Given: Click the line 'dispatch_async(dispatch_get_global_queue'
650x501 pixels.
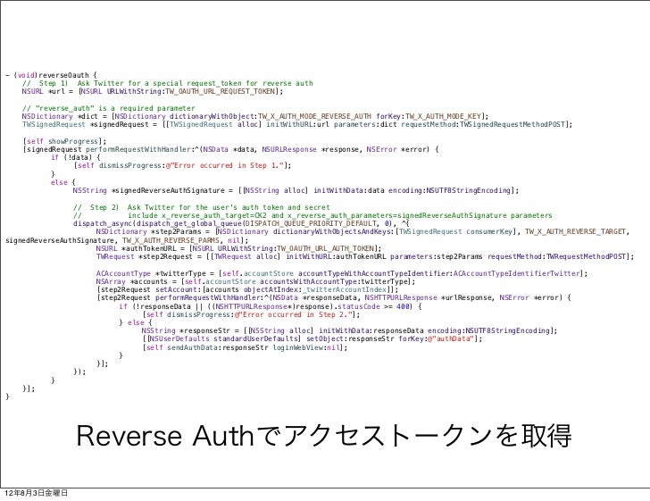Looking at the screenshot, I should pos(241,223).
